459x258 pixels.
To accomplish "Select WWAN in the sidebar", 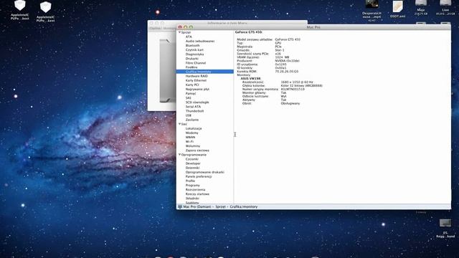I will tap(190, 137).
